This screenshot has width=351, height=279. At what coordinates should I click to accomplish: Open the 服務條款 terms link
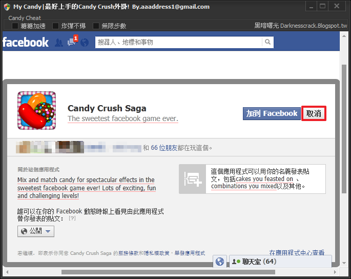tap(128, 253)
